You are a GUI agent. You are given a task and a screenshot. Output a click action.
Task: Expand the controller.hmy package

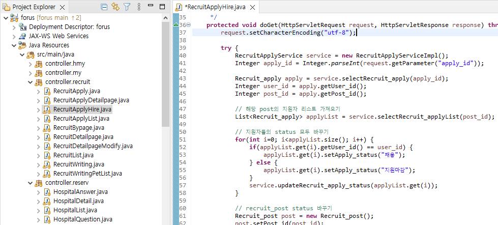click(x=31, y=64)
